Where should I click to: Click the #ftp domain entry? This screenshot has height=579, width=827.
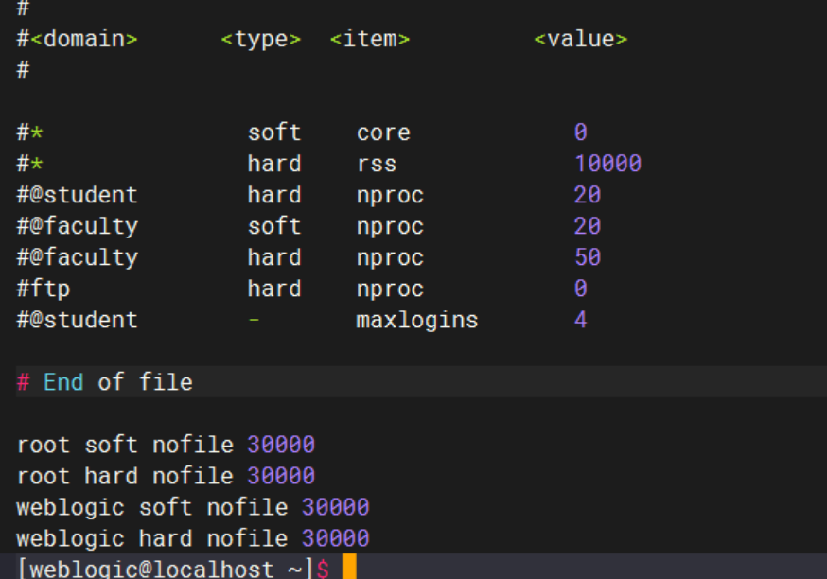44,289
